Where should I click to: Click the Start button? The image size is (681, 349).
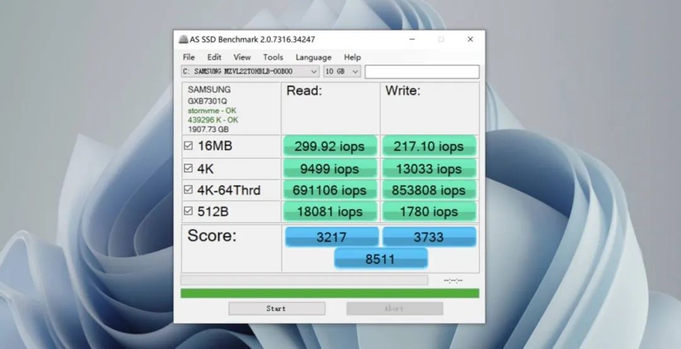(x=277, y=309)
